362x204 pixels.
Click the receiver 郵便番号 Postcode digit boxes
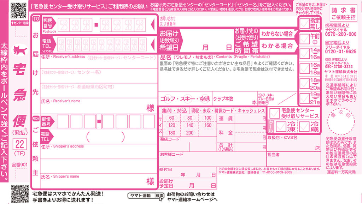point(102,25)
